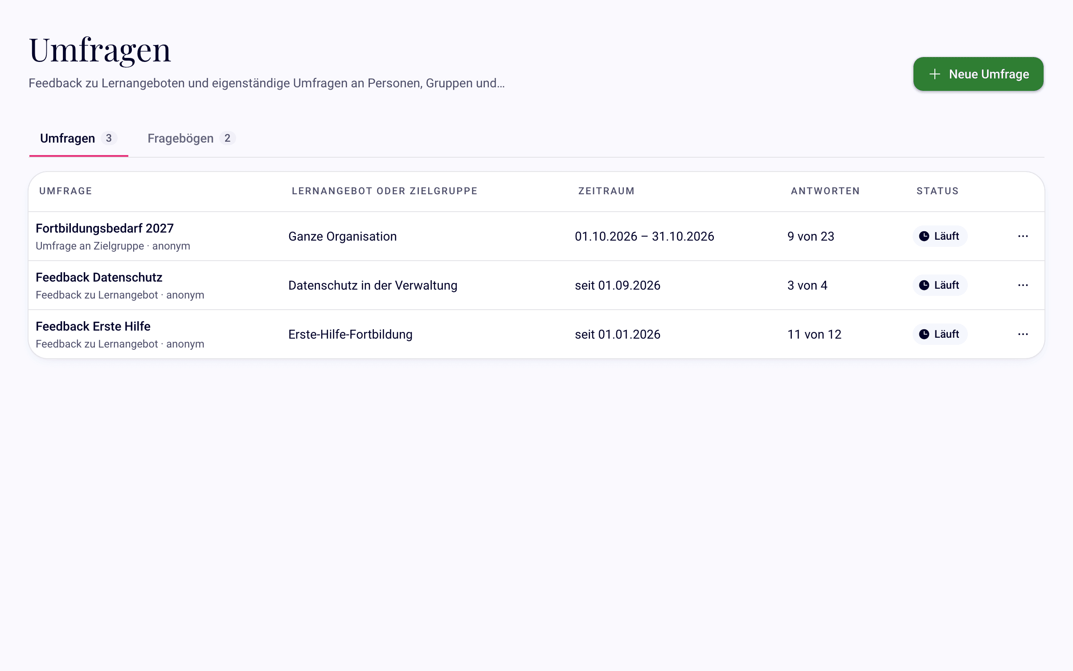Sort by the Zeitraum column header
1073x671 pixels.
(x=606, y=191)
